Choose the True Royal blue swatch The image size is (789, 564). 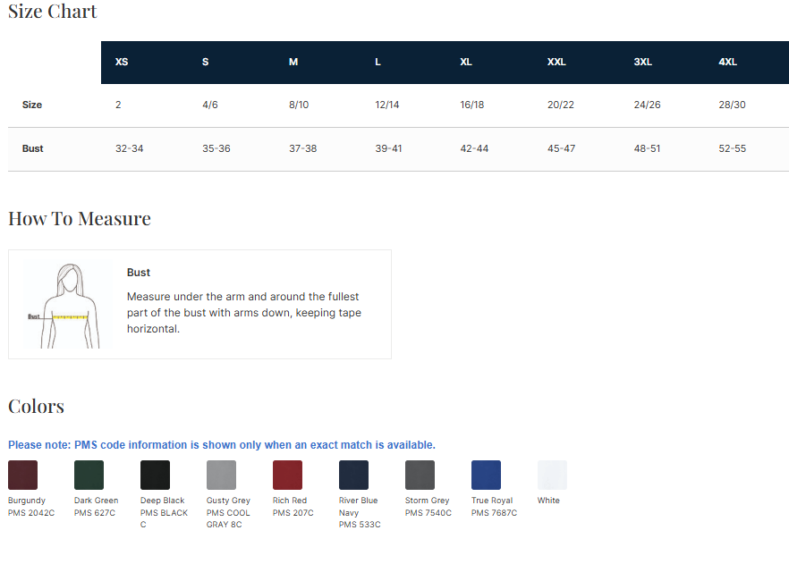point(486,475)
